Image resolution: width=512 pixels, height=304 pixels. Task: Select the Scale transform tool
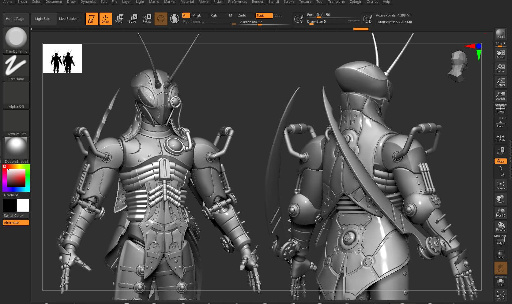pos(133,19)
